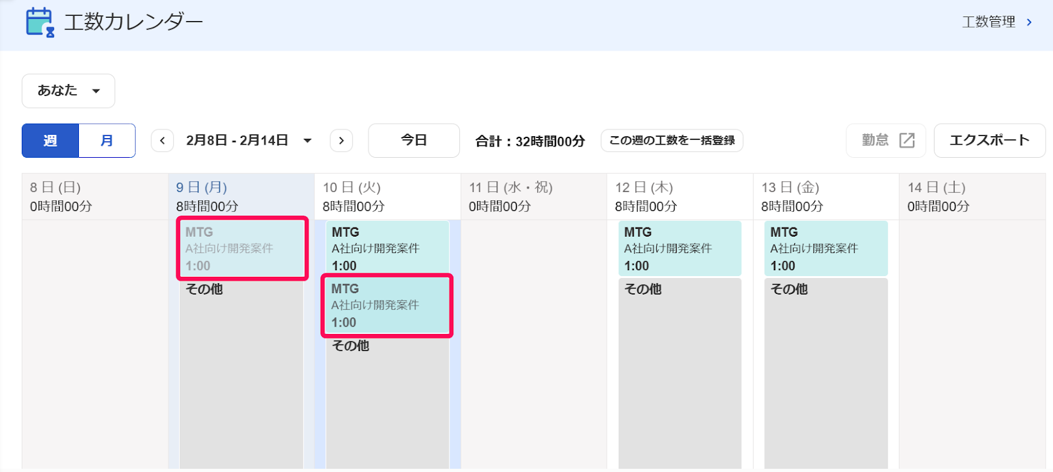1053x472 pixels.
Task: Click the エクスポート button
Action: pos(989,141)
